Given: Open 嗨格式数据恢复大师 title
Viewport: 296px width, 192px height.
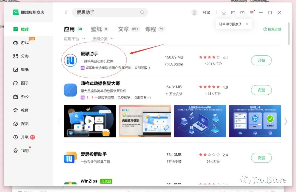Looking at the screenshot, I should point(100,83).
